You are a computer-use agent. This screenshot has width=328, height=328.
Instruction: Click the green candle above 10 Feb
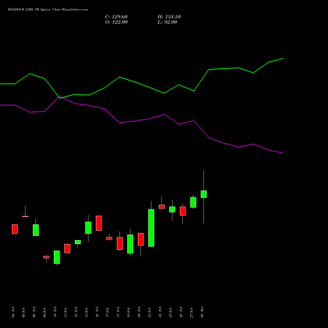click(57, 257)
